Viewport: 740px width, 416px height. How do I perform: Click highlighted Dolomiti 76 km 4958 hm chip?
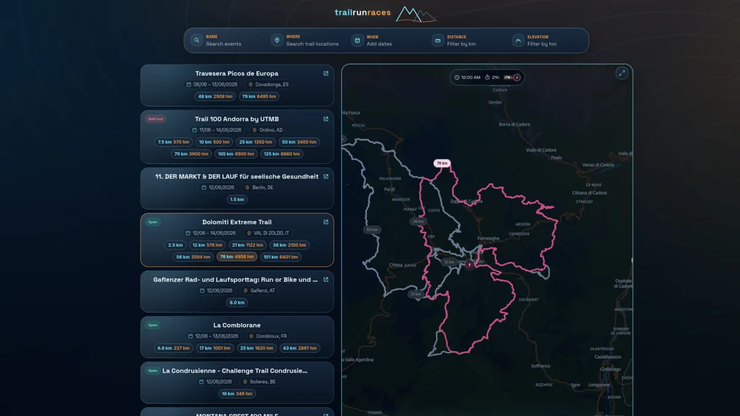coord(237,256)
